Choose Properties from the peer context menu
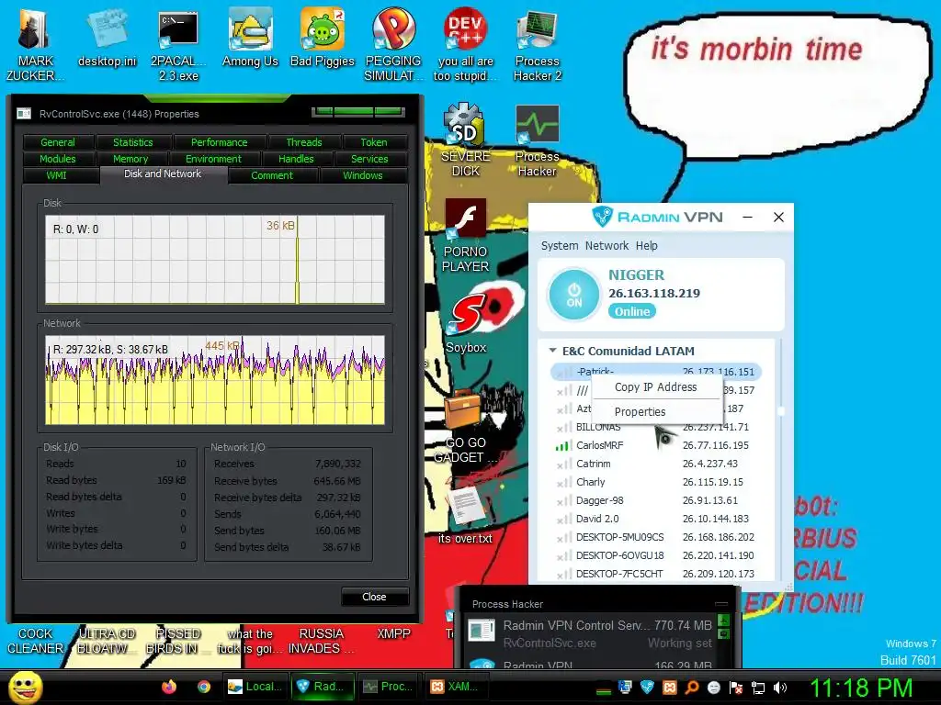This screenshot has height=705, width=941. point(640,412)
